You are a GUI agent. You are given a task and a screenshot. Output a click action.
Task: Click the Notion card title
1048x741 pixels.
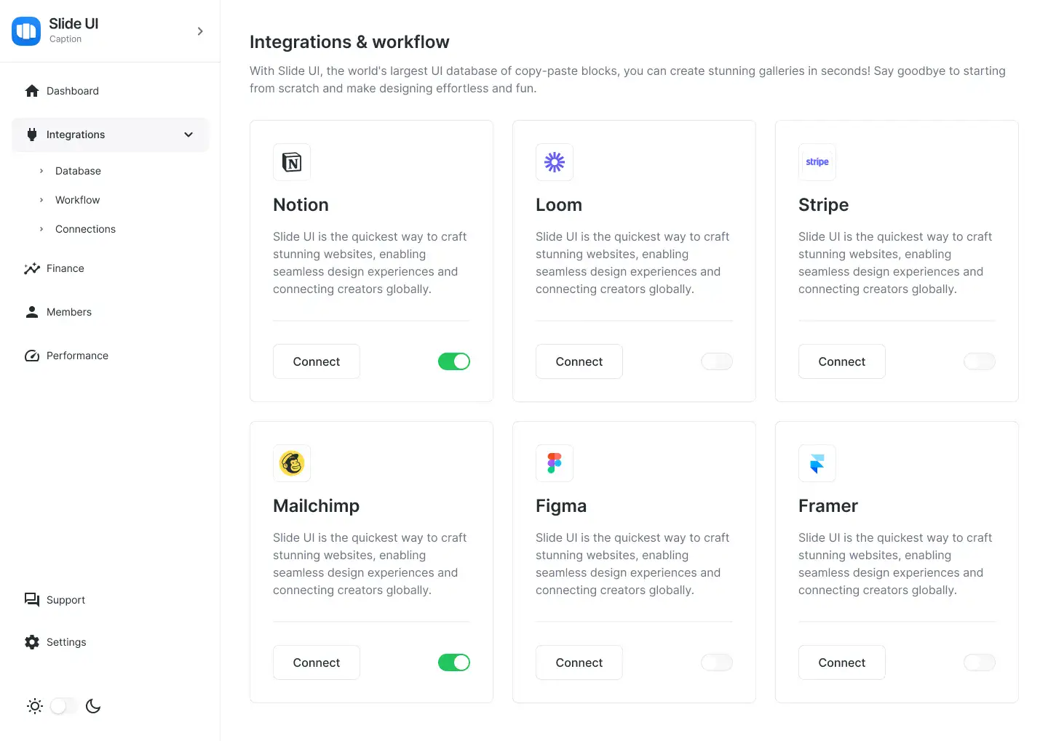[x=301, y=205]
